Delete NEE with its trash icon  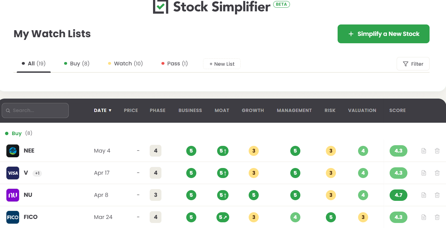[437, 151]
